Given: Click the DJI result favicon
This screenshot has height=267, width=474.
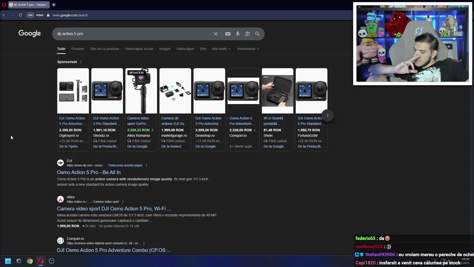Looking at the screenshot, I should [60, 163].
